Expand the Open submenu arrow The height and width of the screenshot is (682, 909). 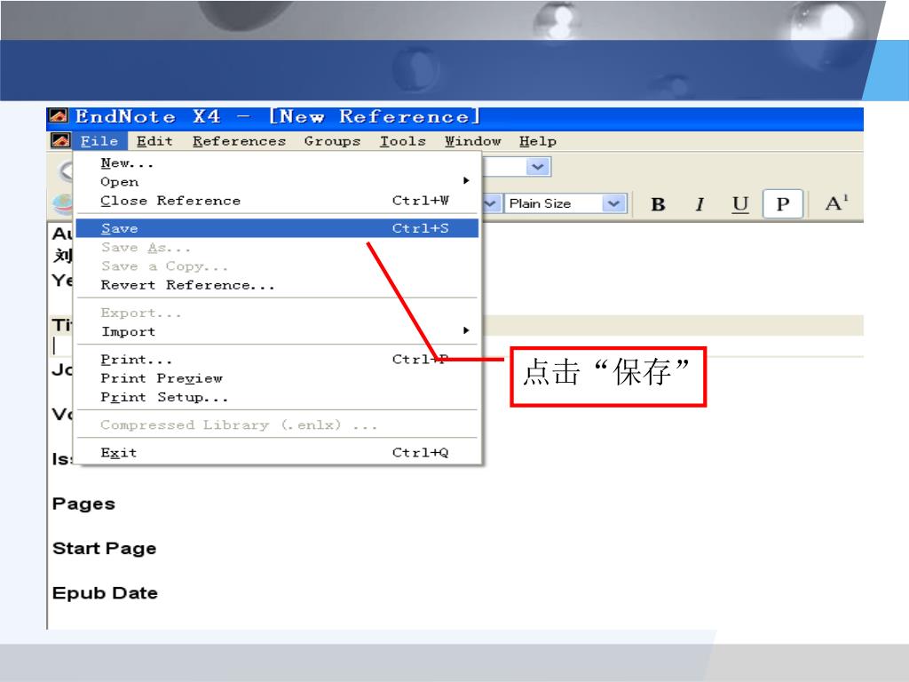pyautogui.click(x=466, y=181)
